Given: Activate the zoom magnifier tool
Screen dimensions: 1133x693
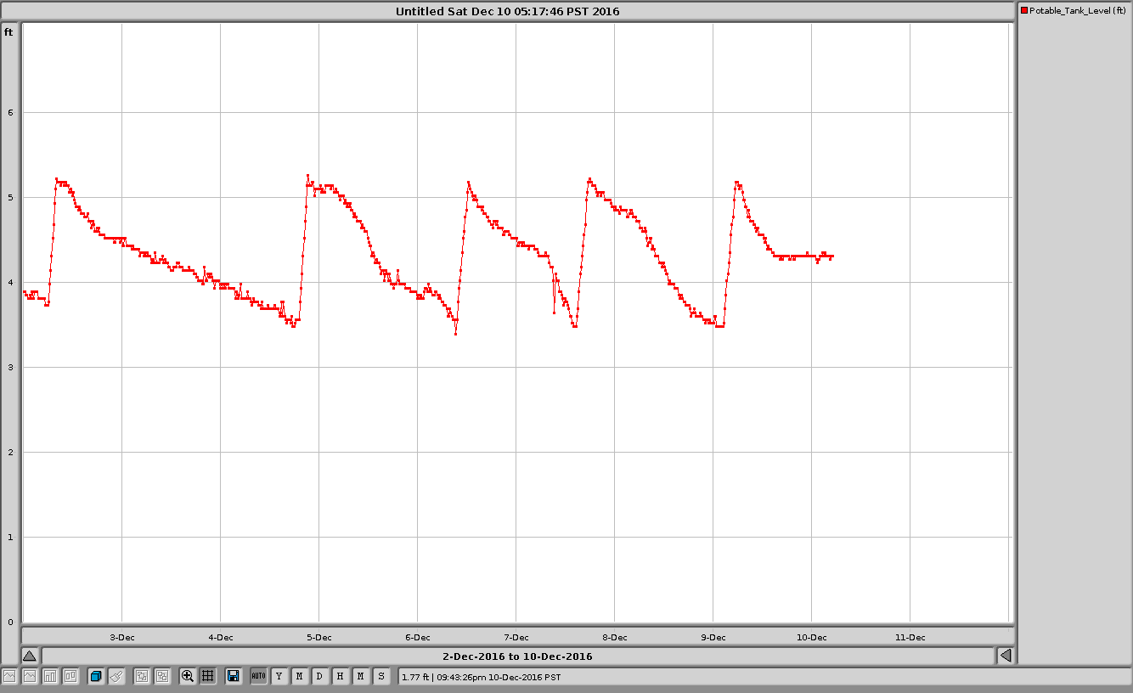Looking at the screenshot, I should coord(188,676).
